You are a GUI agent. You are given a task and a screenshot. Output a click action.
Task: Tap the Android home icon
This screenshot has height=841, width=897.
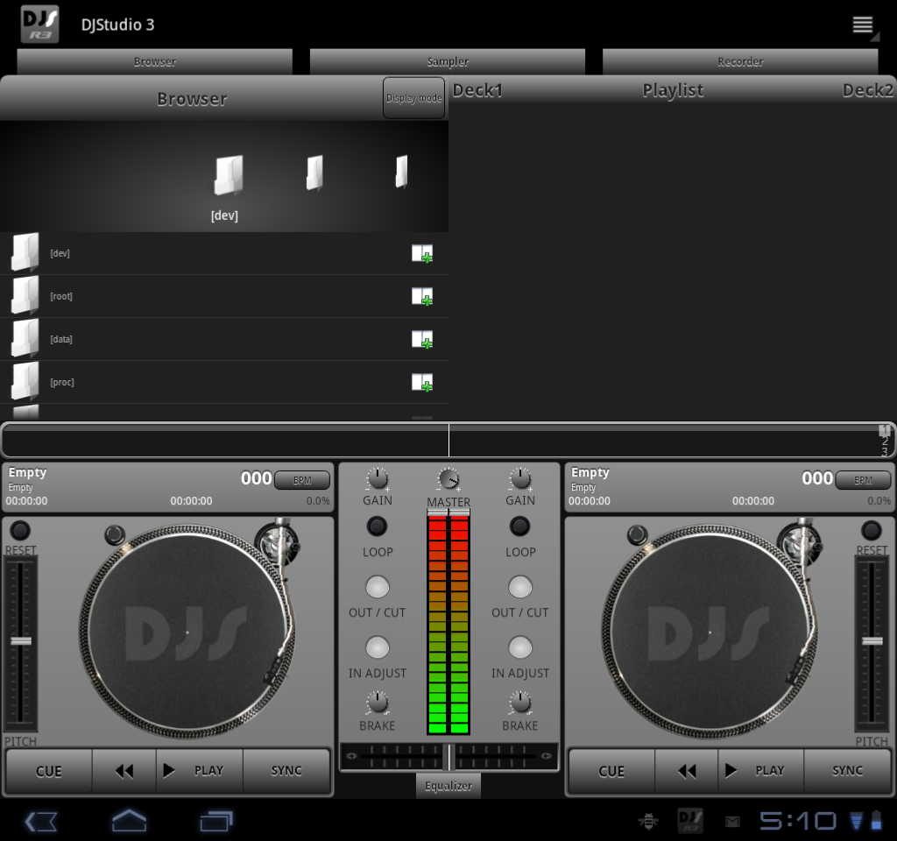coord(129,821)
